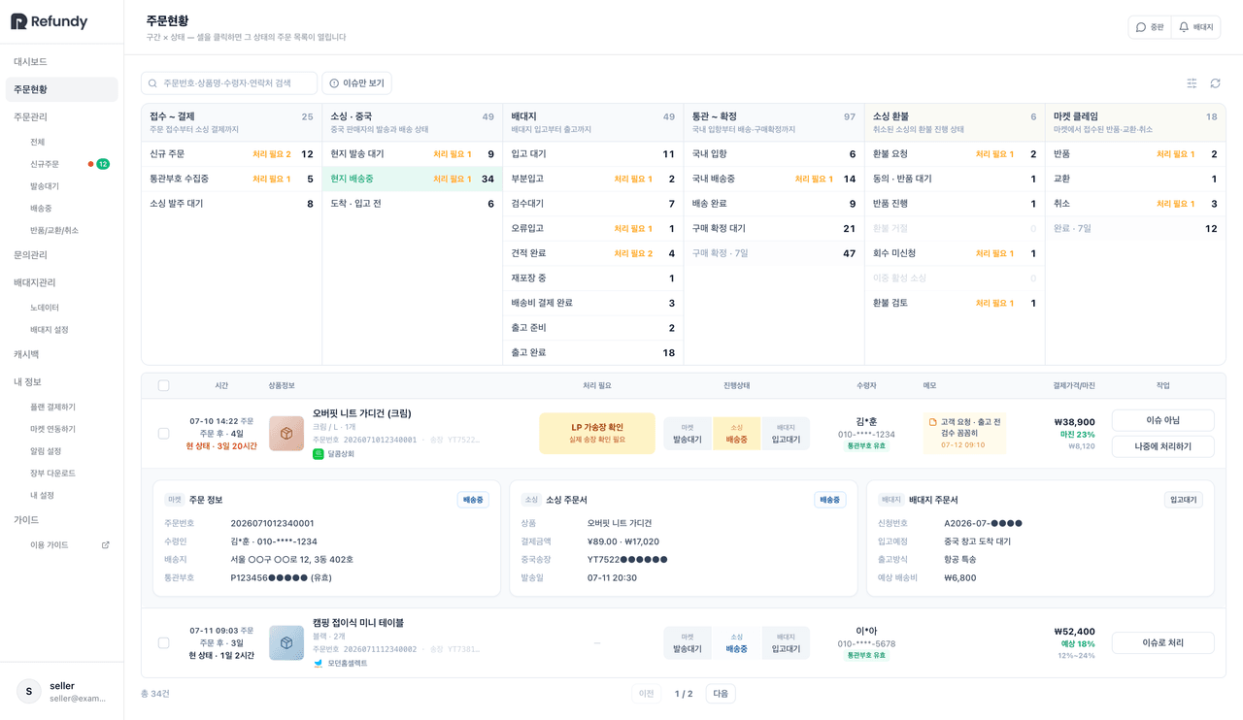Click the 12 badge on 신규주문
The width and height of the screenshot is (1243, 720).
[x=103, y=164]
